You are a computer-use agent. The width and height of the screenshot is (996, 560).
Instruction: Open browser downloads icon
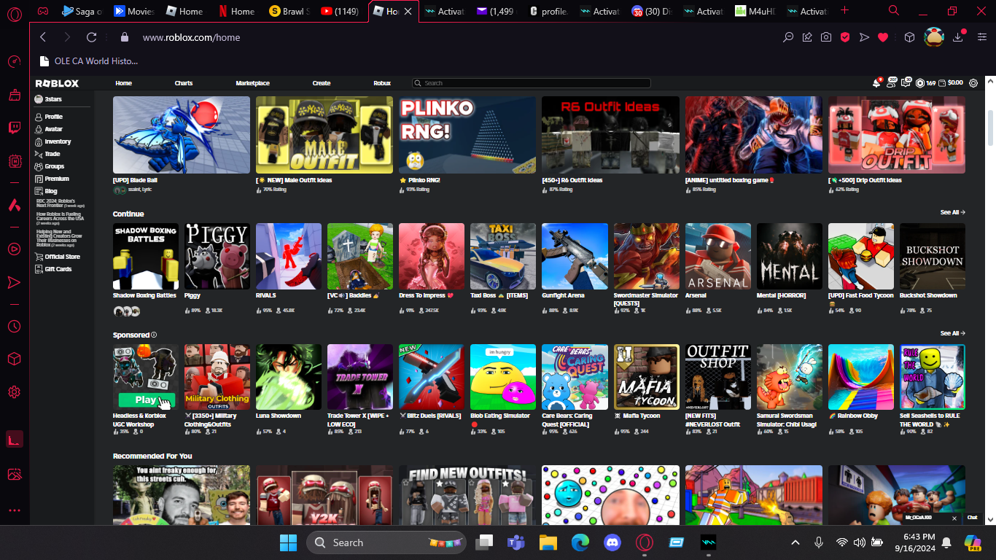click(x=958, y=37)
